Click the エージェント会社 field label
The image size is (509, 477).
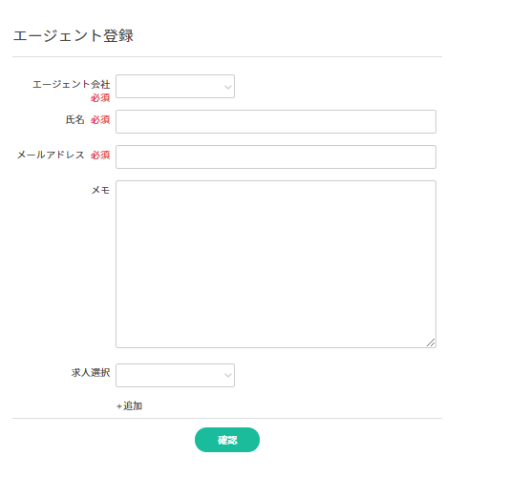[71, 84]
